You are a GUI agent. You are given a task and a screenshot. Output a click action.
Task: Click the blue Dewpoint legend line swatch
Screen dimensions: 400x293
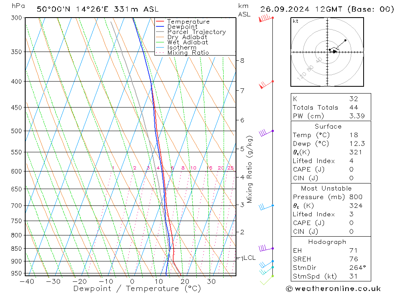click(x=160, y=26)
